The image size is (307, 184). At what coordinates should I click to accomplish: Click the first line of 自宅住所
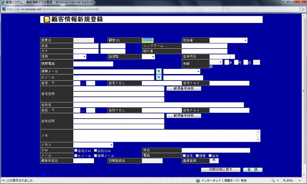click(x=119, y=88)
